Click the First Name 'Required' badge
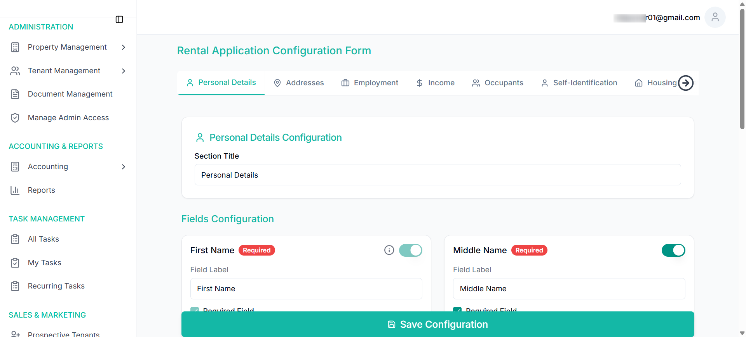 [257, 250]
